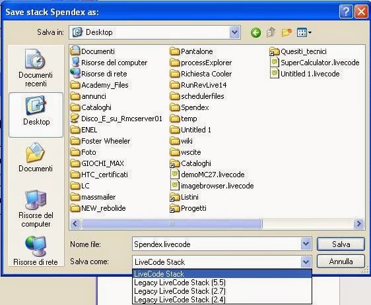Image resolution: width=371 pixels, height=305 pixels.
Task: Choose LiveCode Stack format option
Action: click(222, 274)
